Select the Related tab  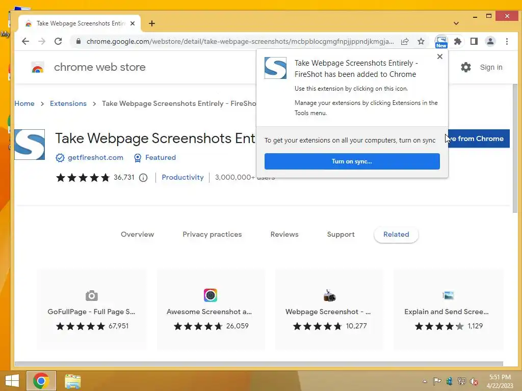[396, 234]
